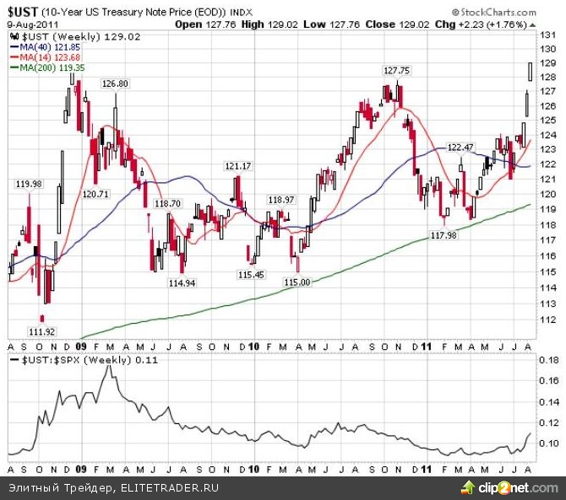Click the 9-Aug-2011 date label
Viewport: 566px width, 500px height.
click(33, 24)
